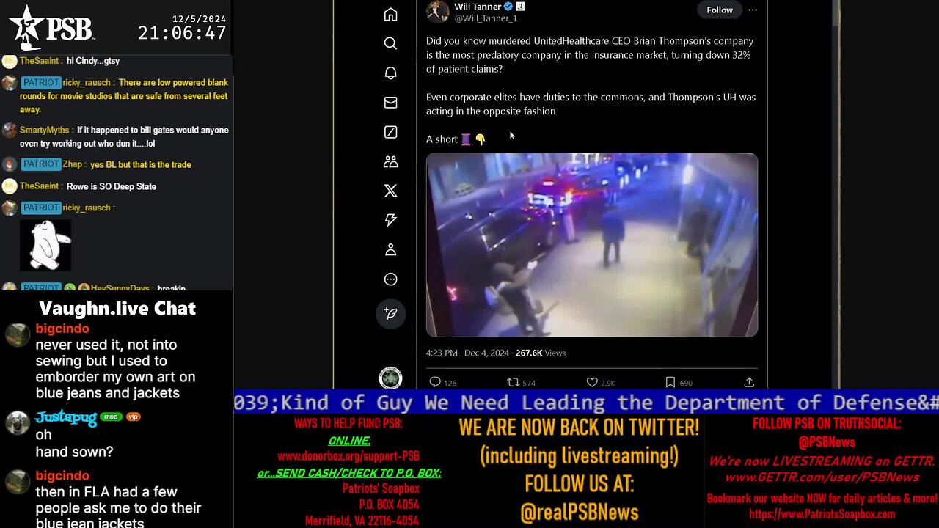Click bigcindo username above 'never used it'
Screen dimensions: 939x528
tap(62, 329)
